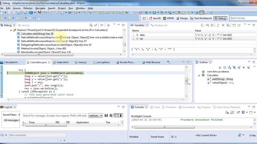Click the Console view horizontal scrollbar thumb
The image size is (257, 144).
[165, 127]
